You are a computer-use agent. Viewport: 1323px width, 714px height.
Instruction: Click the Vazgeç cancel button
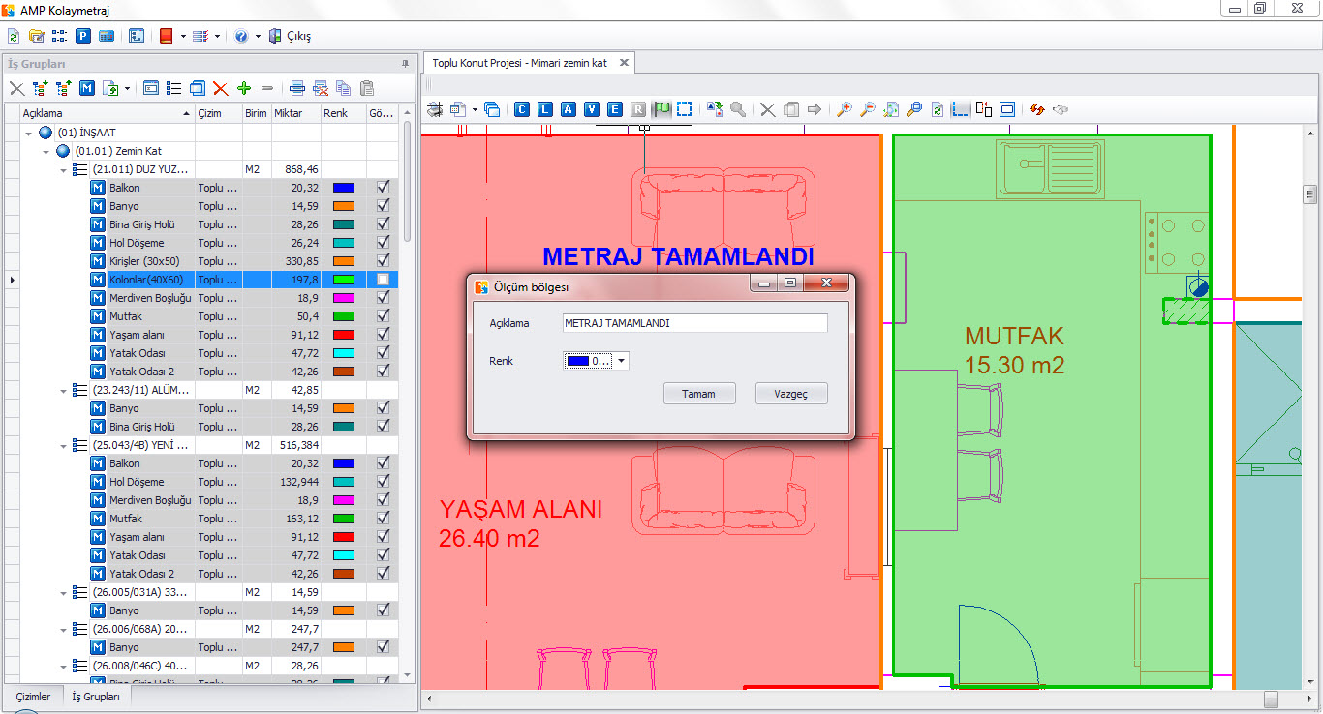[x=791, y=394]
